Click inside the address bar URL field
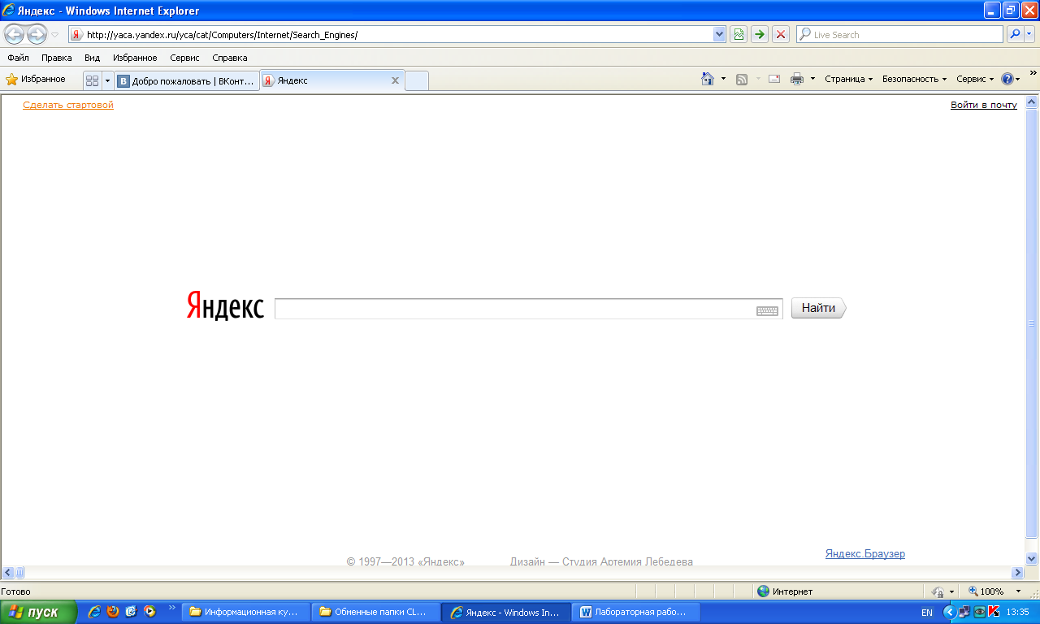1040x624 pixels. [398, 34]
